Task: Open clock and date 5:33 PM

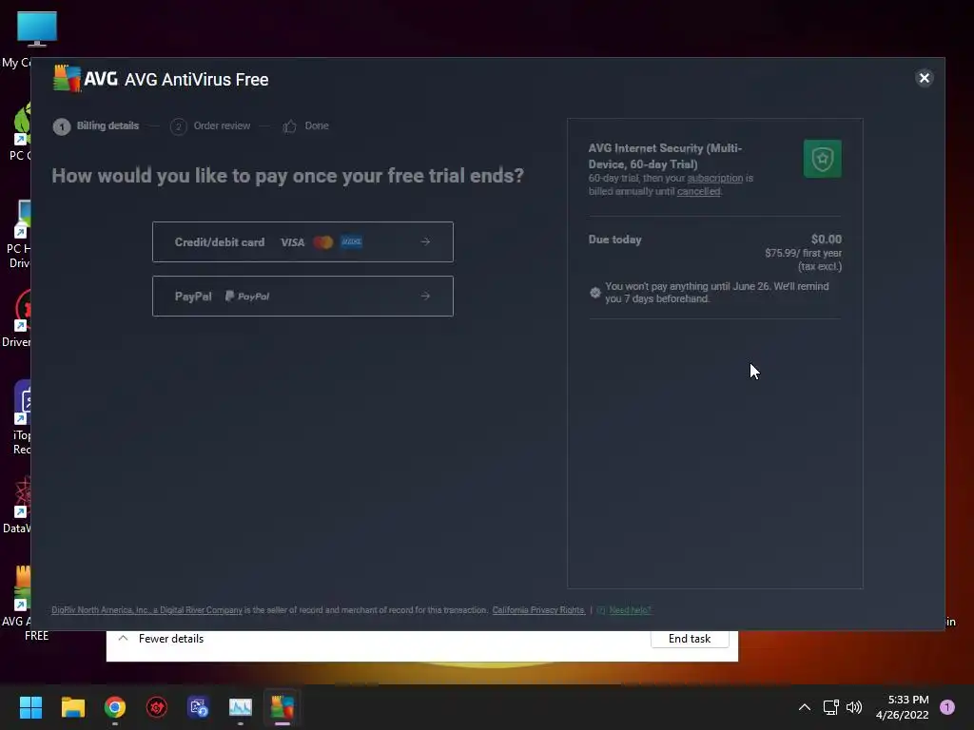Action: (903, 707)
